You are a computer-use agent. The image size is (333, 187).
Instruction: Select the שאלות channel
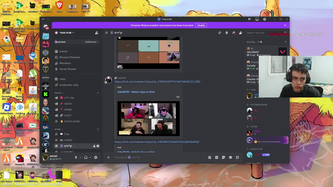coord(76,110)
